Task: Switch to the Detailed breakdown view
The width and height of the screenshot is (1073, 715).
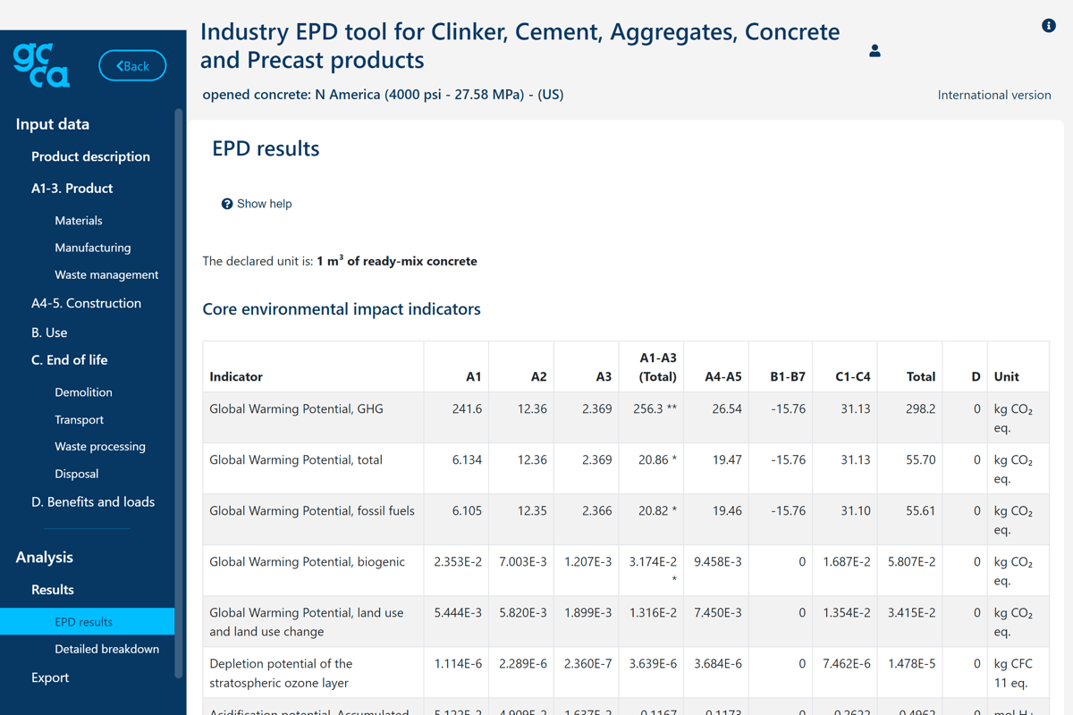Action: (x=106, y=648)
